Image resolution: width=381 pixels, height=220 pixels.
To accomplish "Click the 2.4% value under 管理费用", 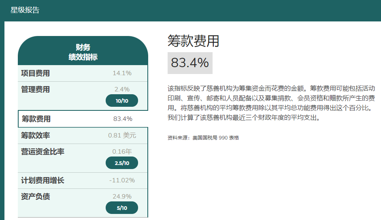I will pyautogui.click(x=122, y=89).
